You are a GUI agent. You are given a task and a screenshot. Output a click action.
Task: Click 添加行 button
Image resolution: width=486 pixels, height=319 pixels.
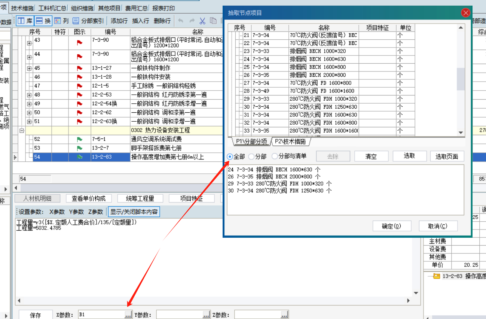119,21
